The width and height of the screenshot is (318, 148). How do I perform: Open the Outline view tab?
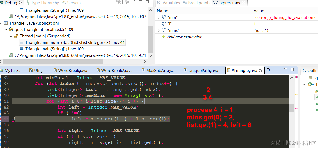click(x=310, y=70)
